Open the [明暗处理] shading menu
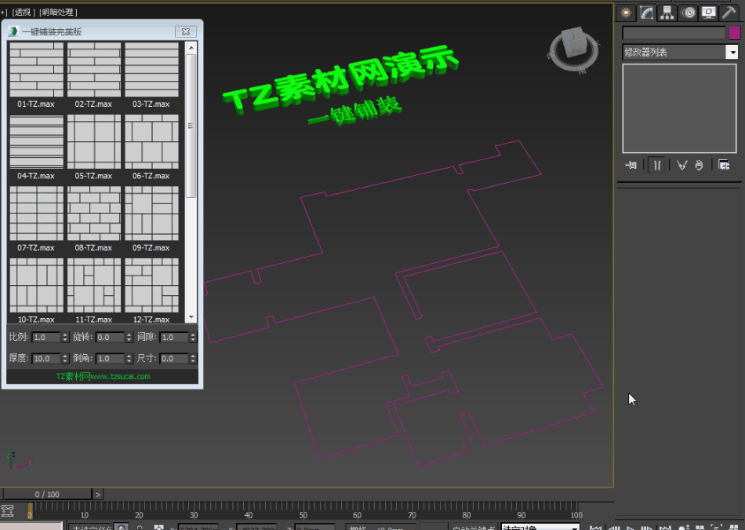Image resolution: width=745 pixels, height=530 pixels. coord(59,12)
